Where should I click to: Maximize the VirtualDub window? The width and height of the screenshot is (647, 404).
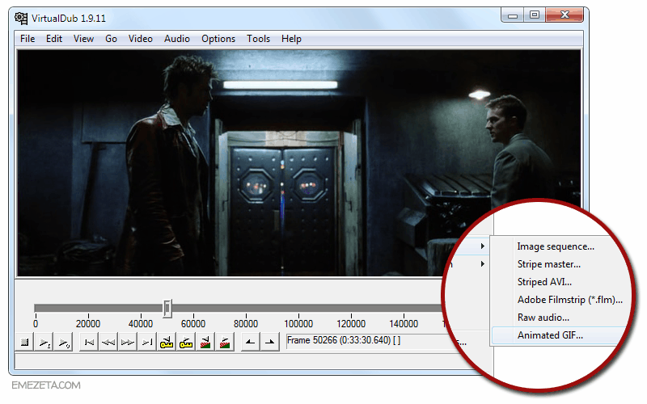(x=535, y=15)
